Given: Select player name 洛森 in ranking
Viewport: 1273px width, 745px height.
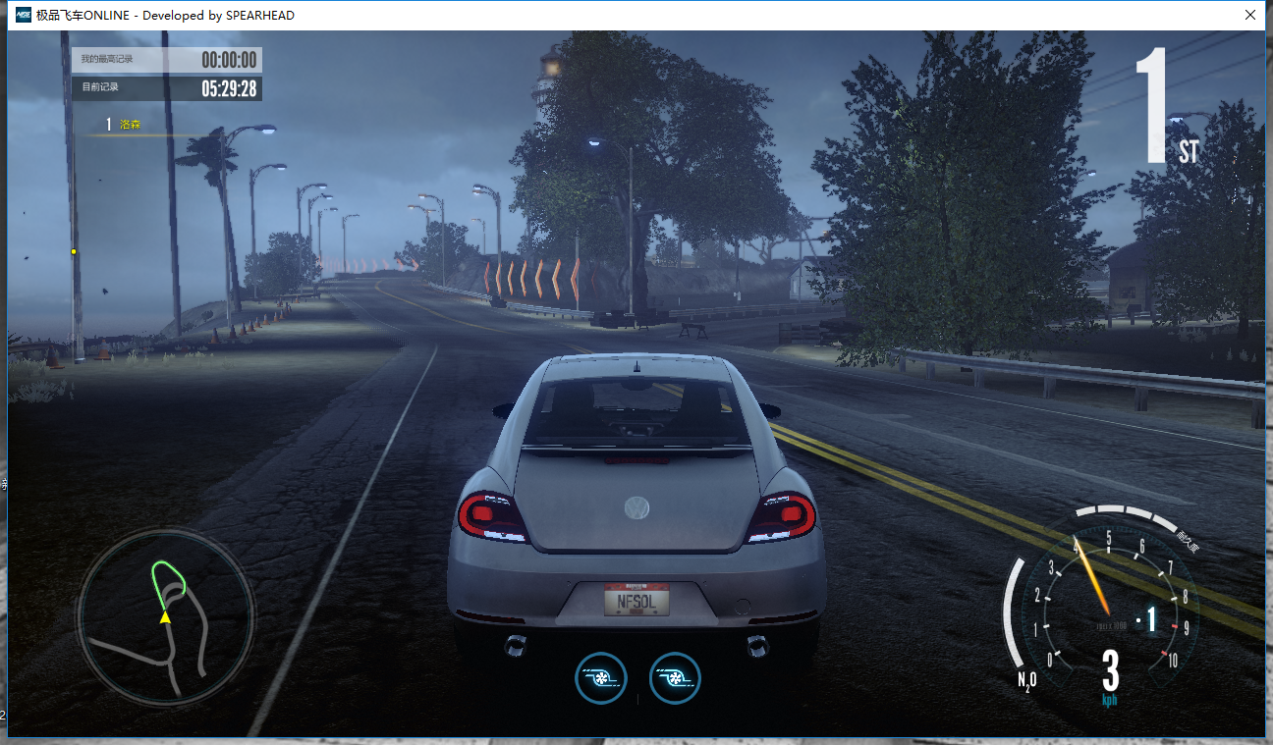Looking at the screenshot, I should coord(131,125).
